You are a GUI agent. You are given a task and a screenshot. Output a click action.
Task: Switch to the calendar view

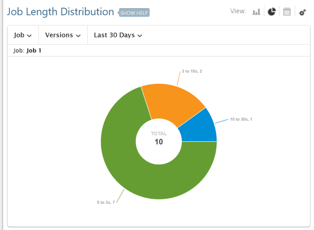[287, 12]
